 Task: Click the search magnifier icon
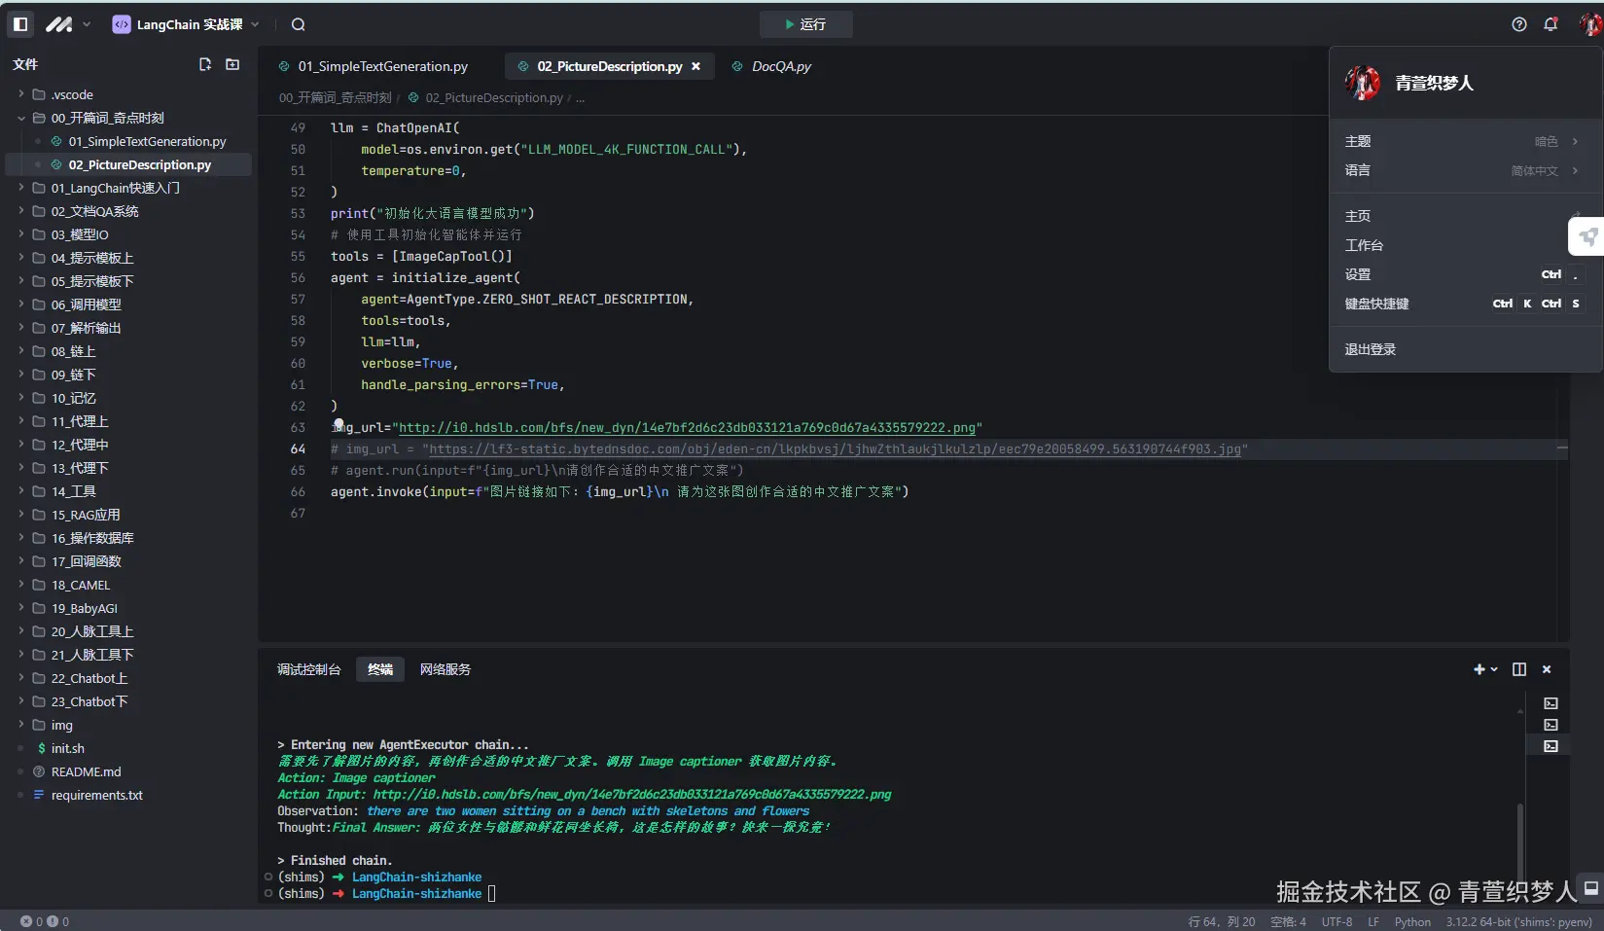click(299, 24)
